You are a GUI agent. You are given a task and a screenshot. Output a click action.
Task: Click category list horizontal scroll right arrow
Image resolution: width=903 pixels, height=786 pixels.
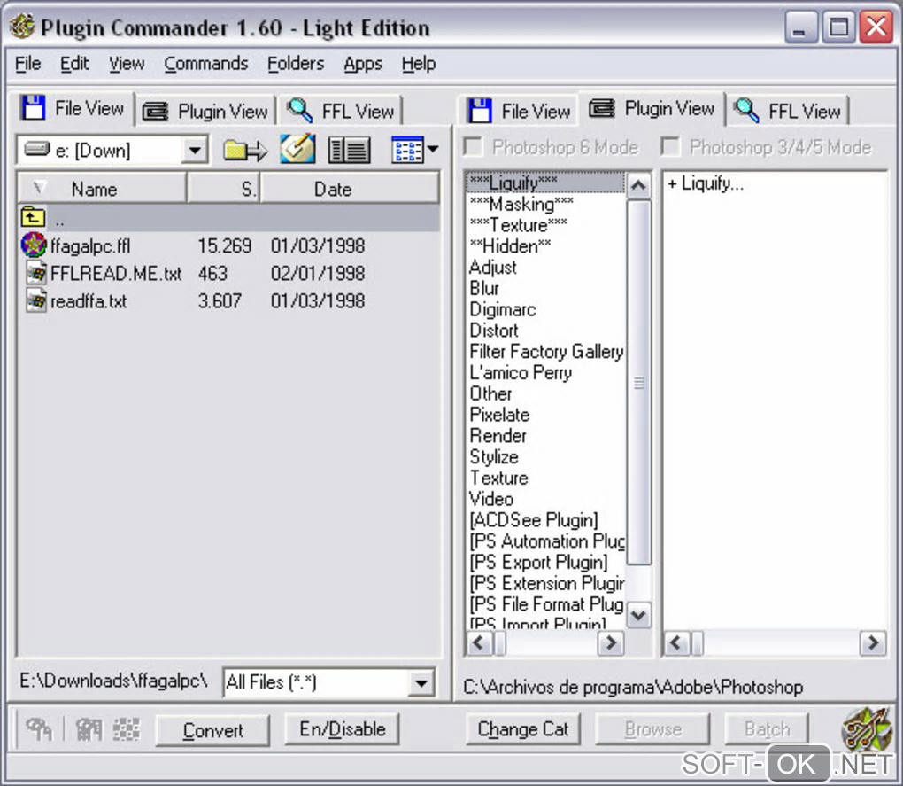tap(611, 642)
